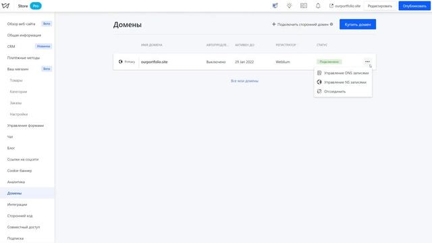This screenshot has height=243, width=432.
Task: Click the АКТИВЕН ДО column header
Action: click(244, 45)
